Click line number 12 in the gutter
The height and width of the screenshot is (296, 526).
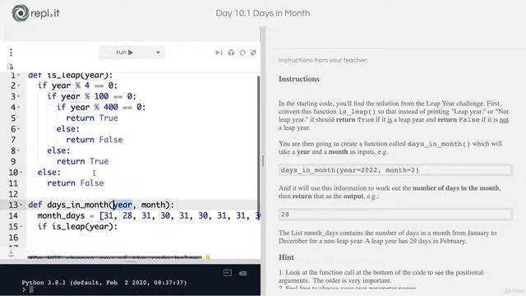[x=13, y=194]
